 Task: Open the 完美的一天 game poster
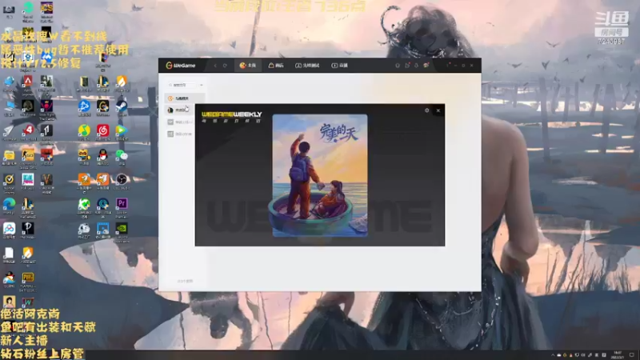click(320, 175)
